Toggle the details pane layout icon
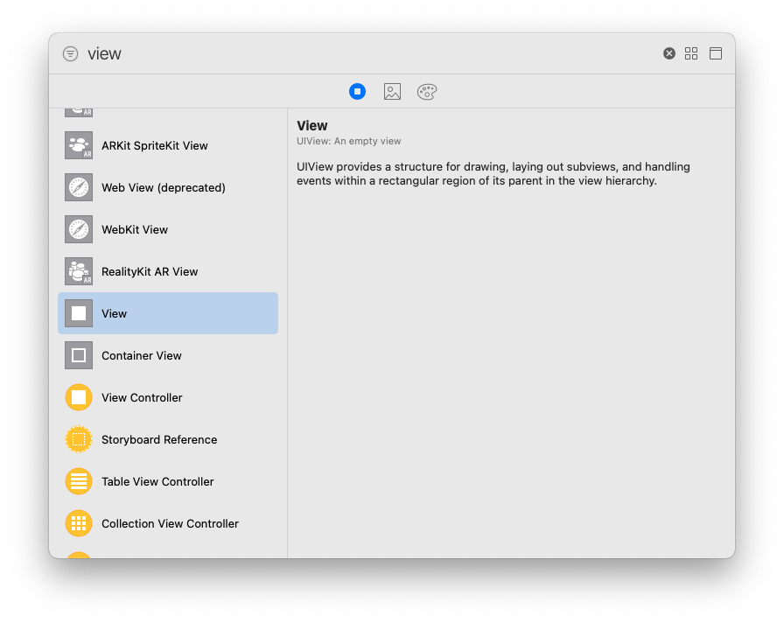Viewport: 784px width, 623px height. pos(716,53)
